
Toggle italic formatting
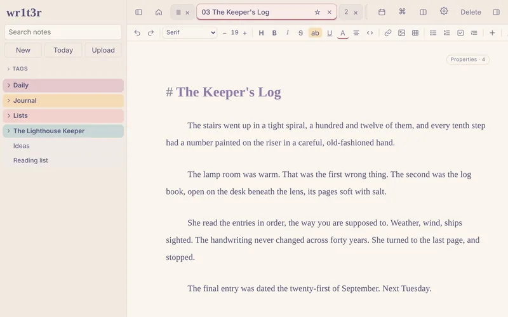click(288, 33)
